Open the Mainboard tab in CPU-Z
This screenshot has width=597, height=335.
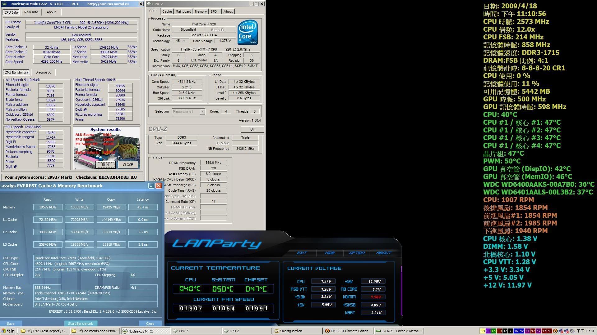[183, 11]
